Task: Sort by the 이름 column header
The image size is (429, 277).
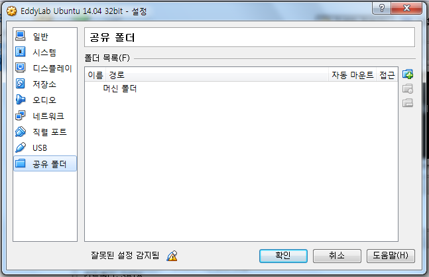Action: pos(95,75)
